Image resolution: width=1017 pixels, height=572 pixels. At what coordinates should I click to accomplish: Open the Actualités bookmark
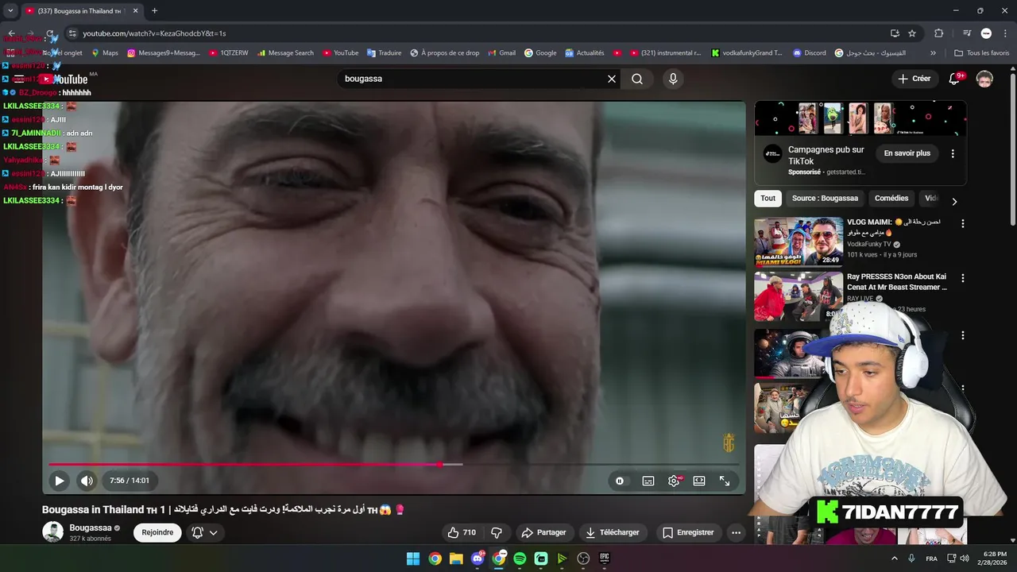[584, 53]
